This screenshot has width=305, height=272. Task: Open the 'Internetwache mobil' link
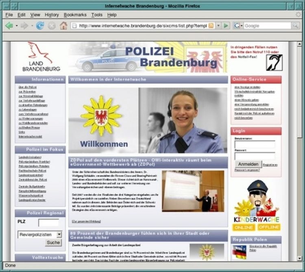pyautogui.click(x=30, y=137)
